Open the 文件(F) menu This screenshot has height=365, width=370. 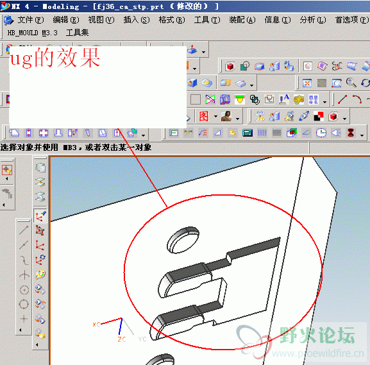[x=31, y=20]
